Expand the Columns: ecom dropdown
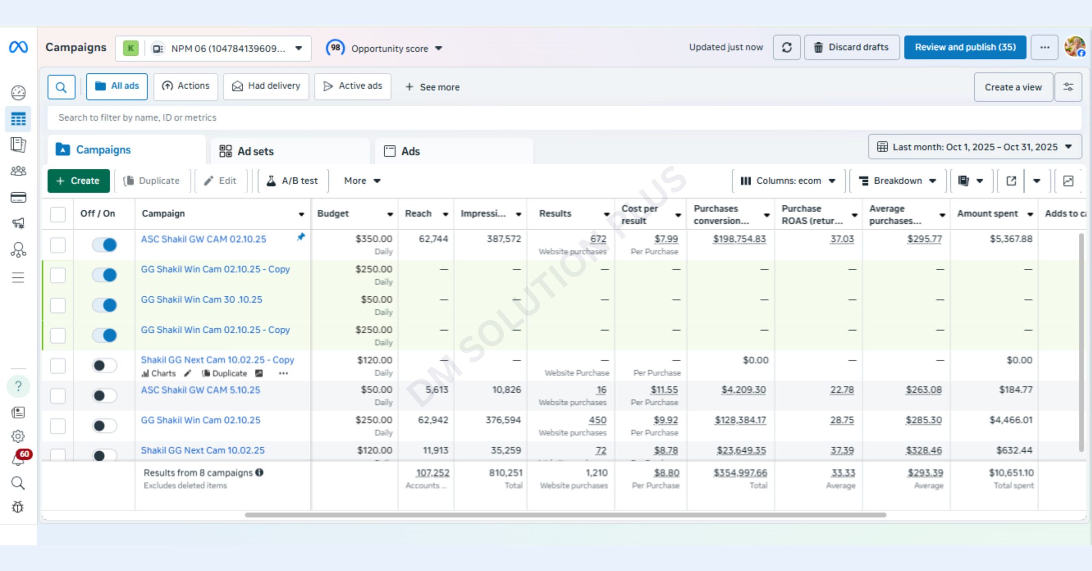The image size is (1092, 571). (788, 181)
